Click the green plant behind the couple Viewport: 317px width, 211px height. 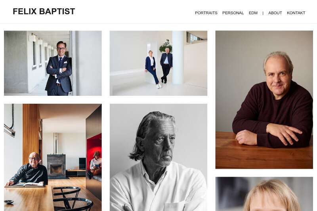166,46
